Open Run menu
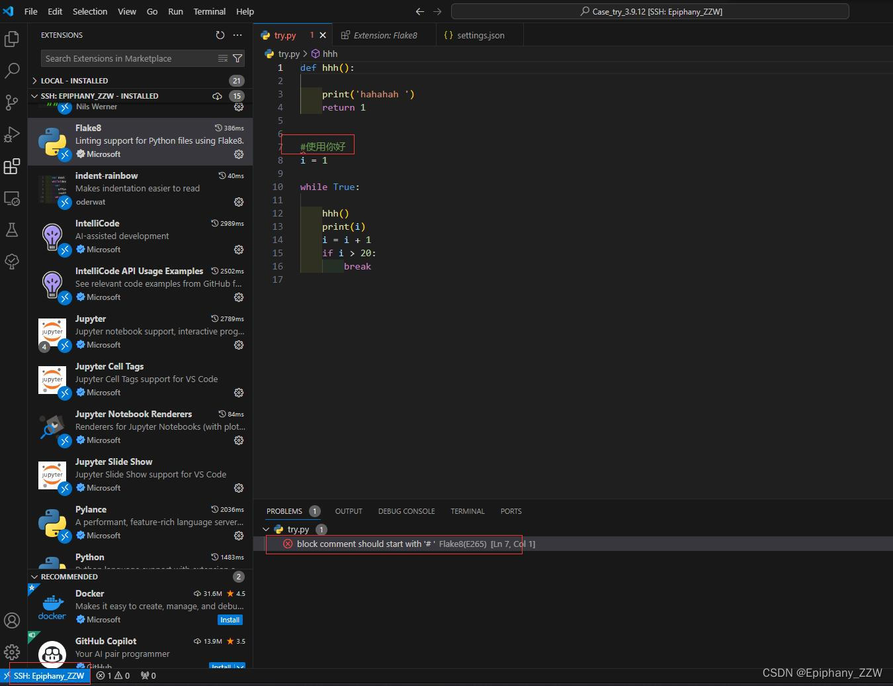Screen dimensions: 893x686 tap(175, 11)
